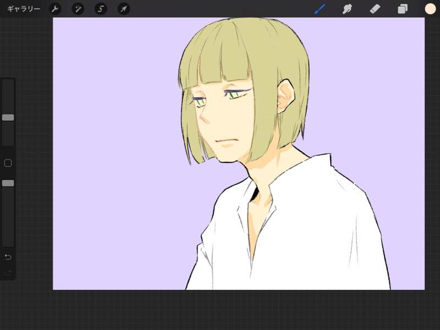This screenshot has height=330, width=440.
Task: Redo the undone action
Action: pyautogui.click(x=8, y=272)
